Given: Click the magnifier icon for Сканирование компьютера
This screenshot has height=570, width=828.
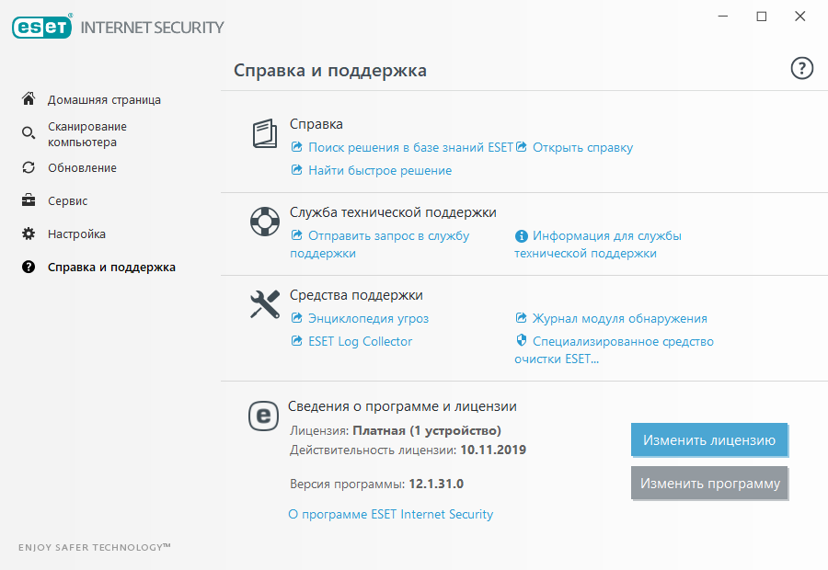Looking at the screenshot, I should [29, 133].
